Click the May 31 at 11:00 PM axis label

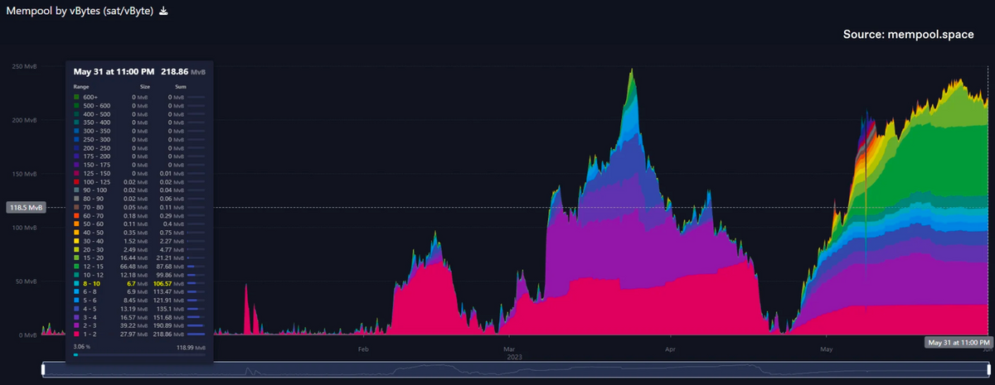pos(959,342)
